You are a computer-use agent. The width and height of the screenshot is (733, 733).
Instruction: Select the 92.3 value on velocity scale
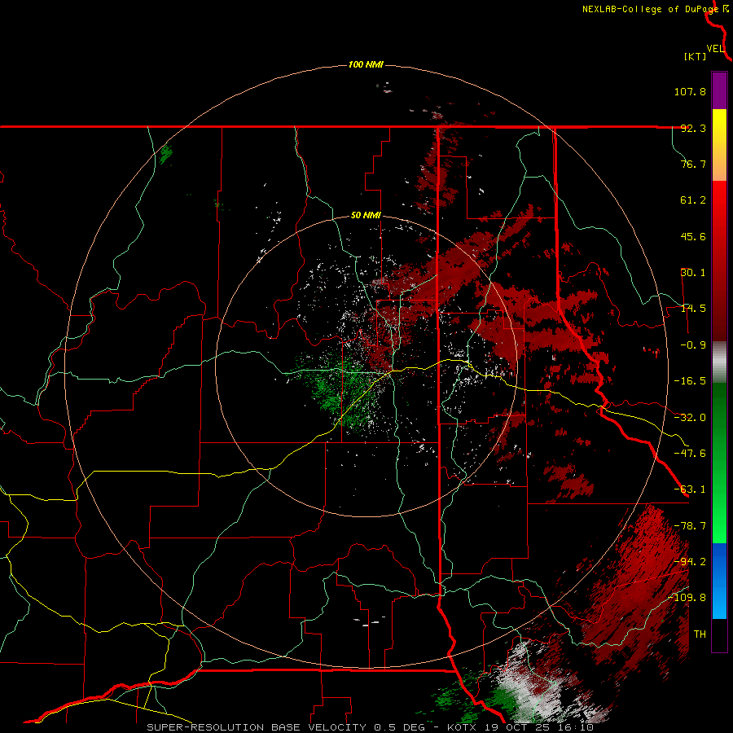coord(693,128)
